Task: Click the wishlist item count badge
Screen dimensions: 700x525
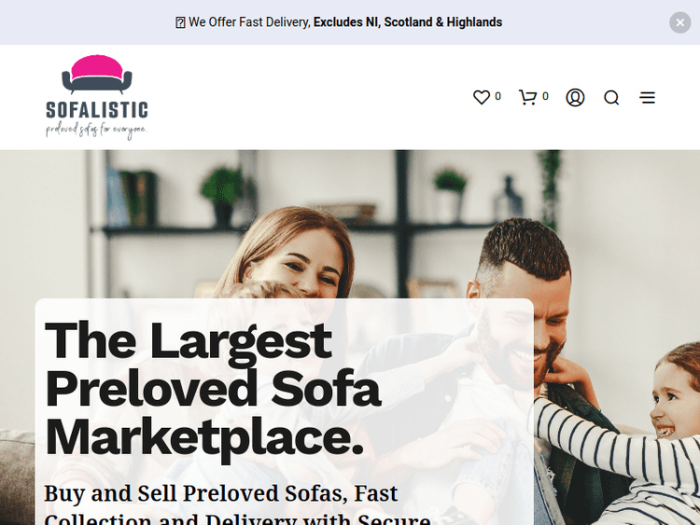Action: point(497,96)
